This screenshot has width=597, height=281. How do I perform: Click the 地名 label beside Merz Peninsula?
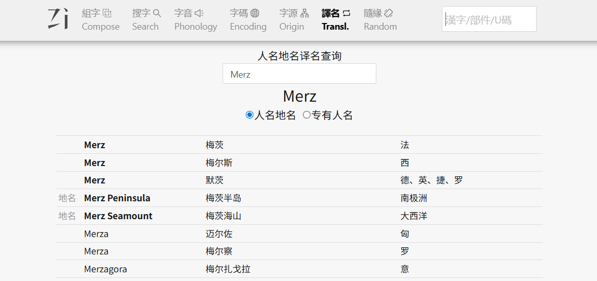click(67, 198)
